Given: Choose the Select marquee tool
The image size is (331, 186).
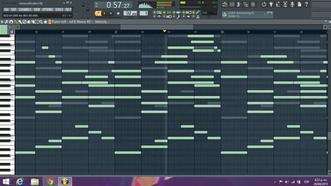Looking at the screenshot, I should pos(37,22).
